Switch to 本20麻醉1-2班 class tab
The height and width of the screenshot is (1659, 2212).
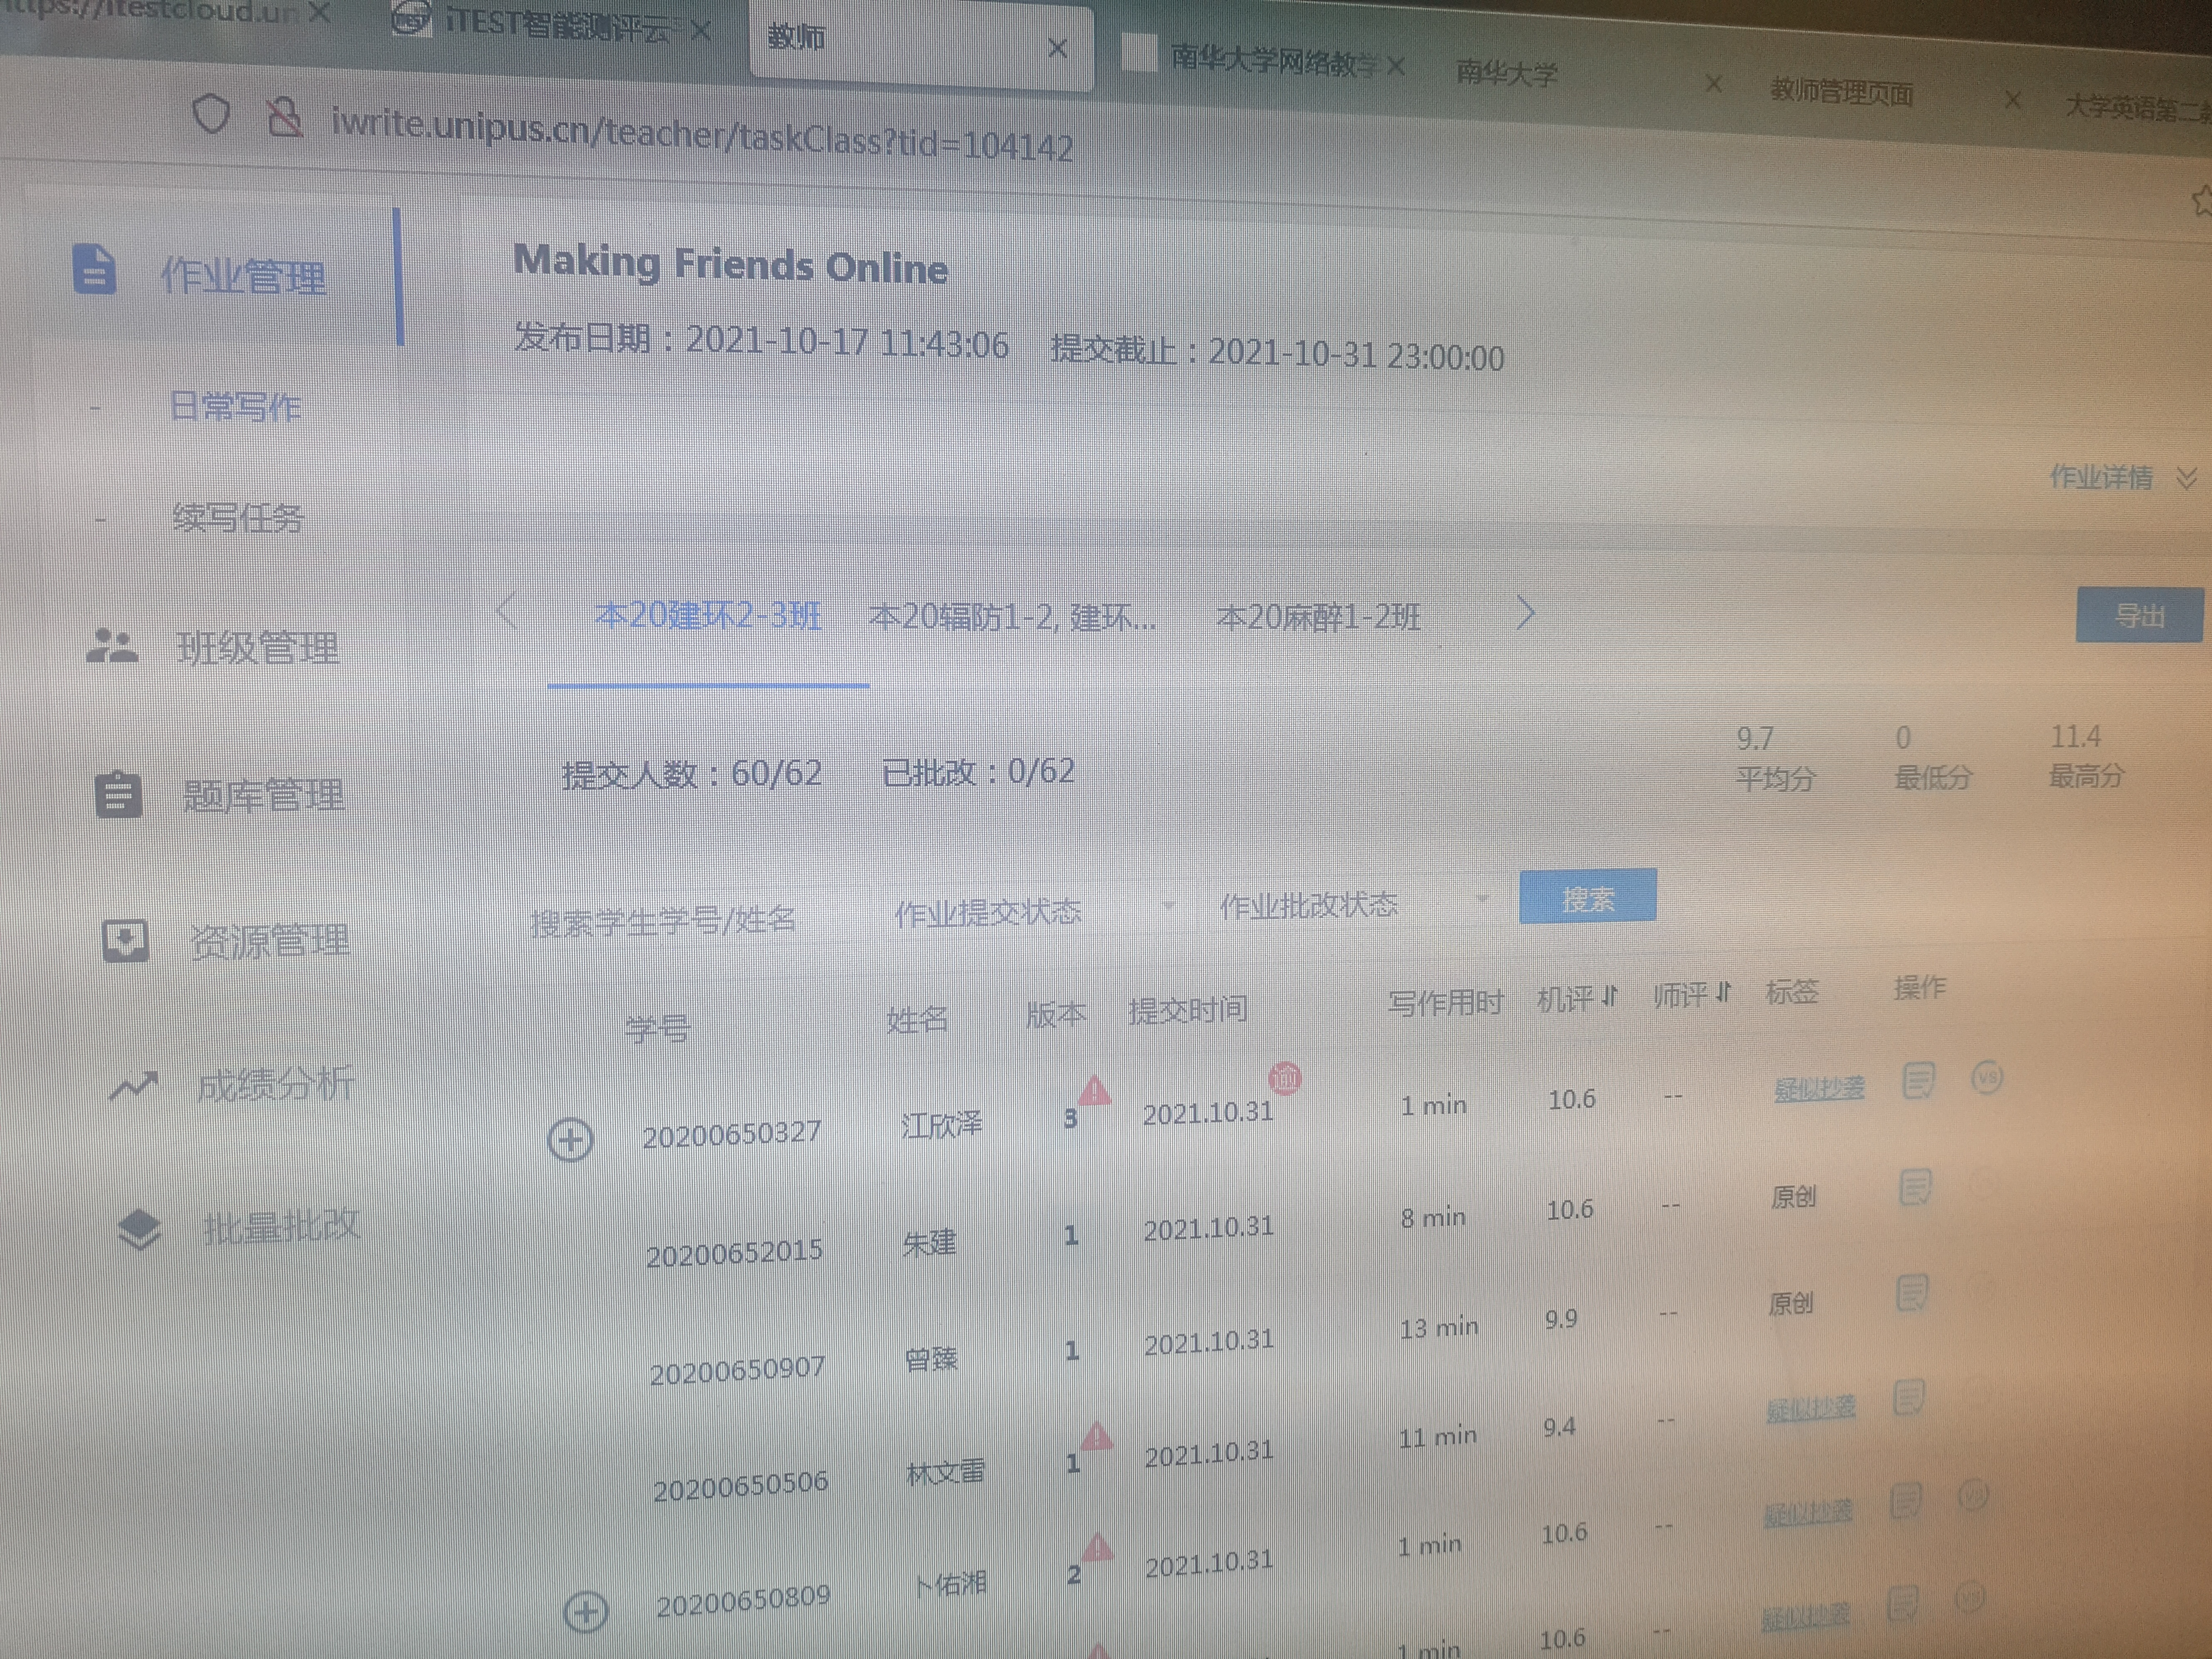pyautogui.click(x=1317, y=617)
